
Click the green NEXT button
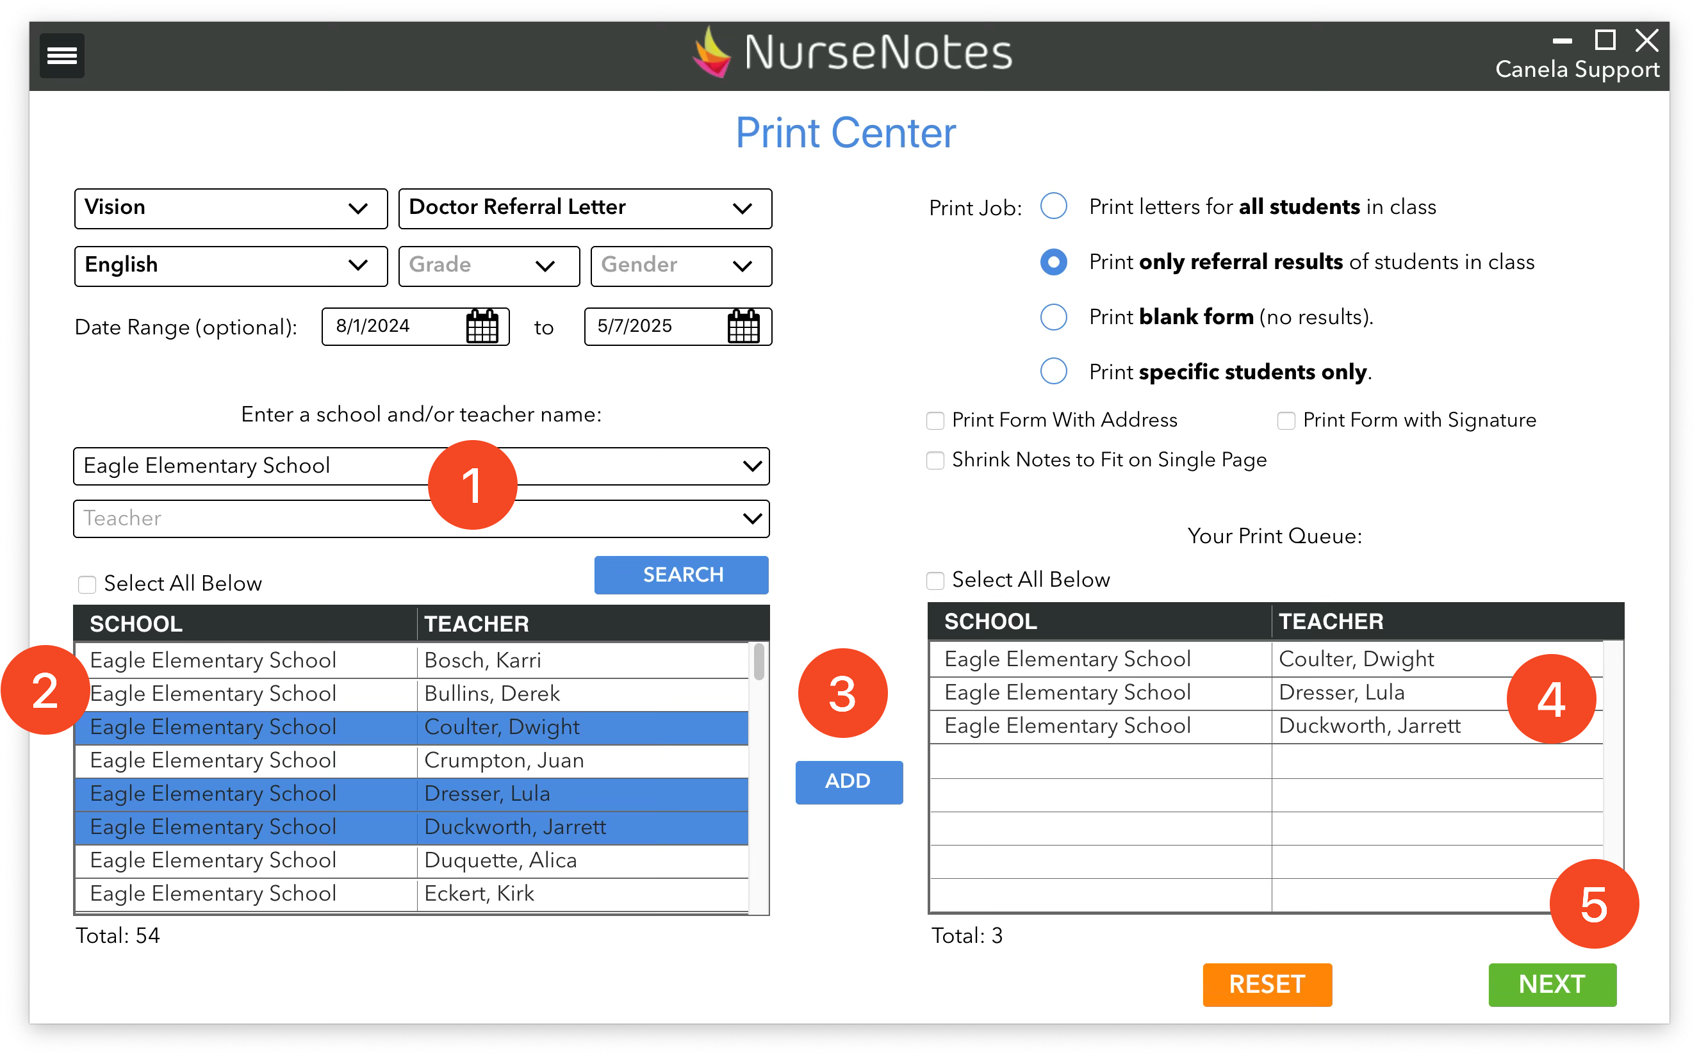(1552, 985)
